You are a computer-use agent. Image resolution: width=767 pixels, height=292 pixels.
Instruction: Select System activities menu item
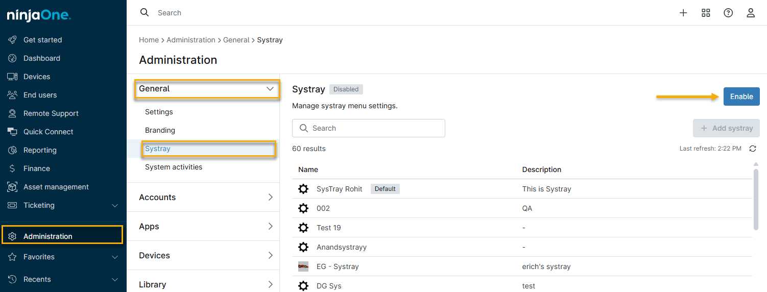coord(174,167)
